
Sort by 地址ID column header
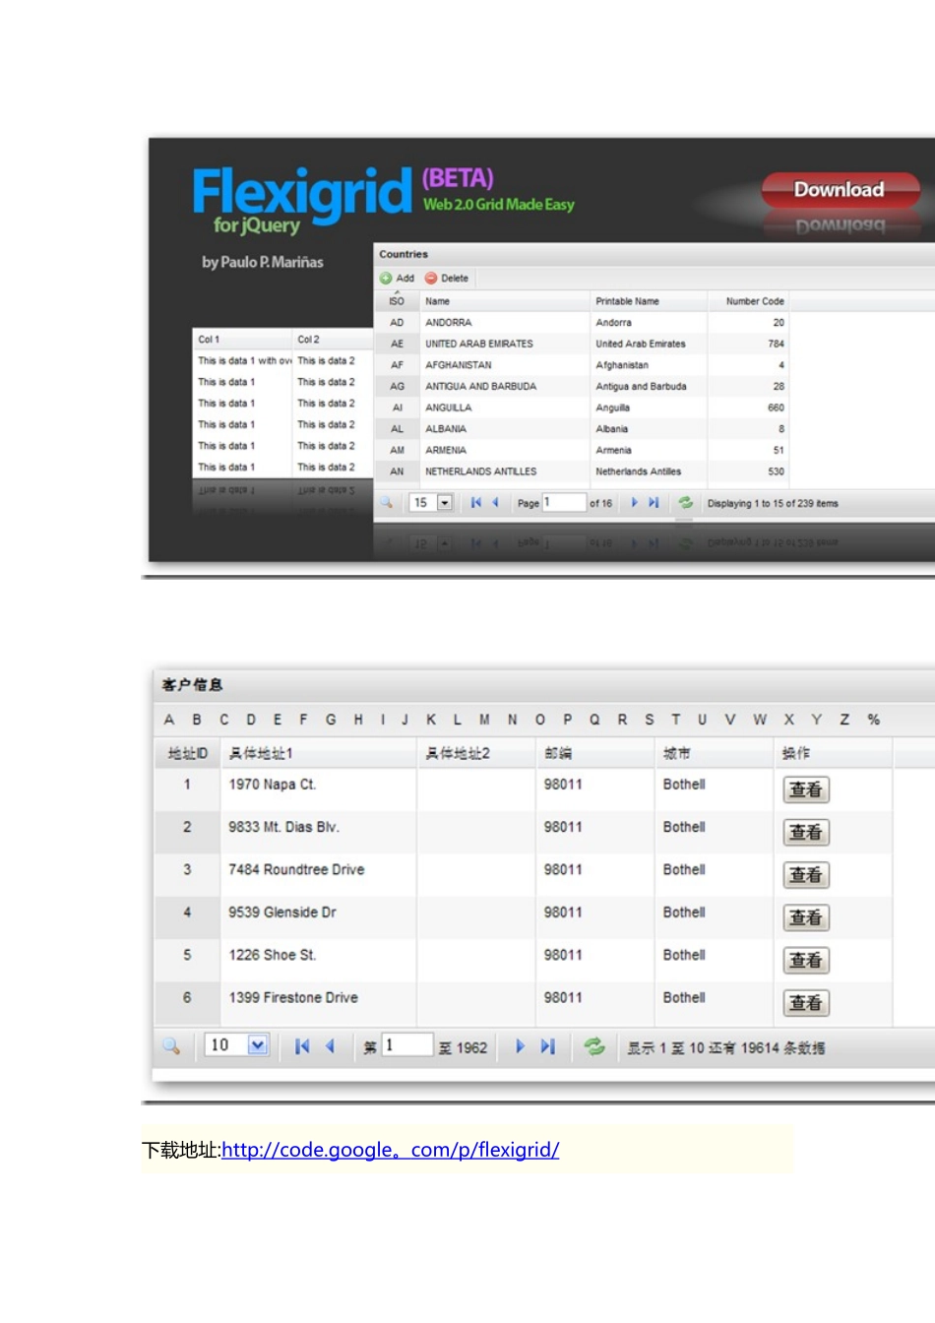point(187,753)
